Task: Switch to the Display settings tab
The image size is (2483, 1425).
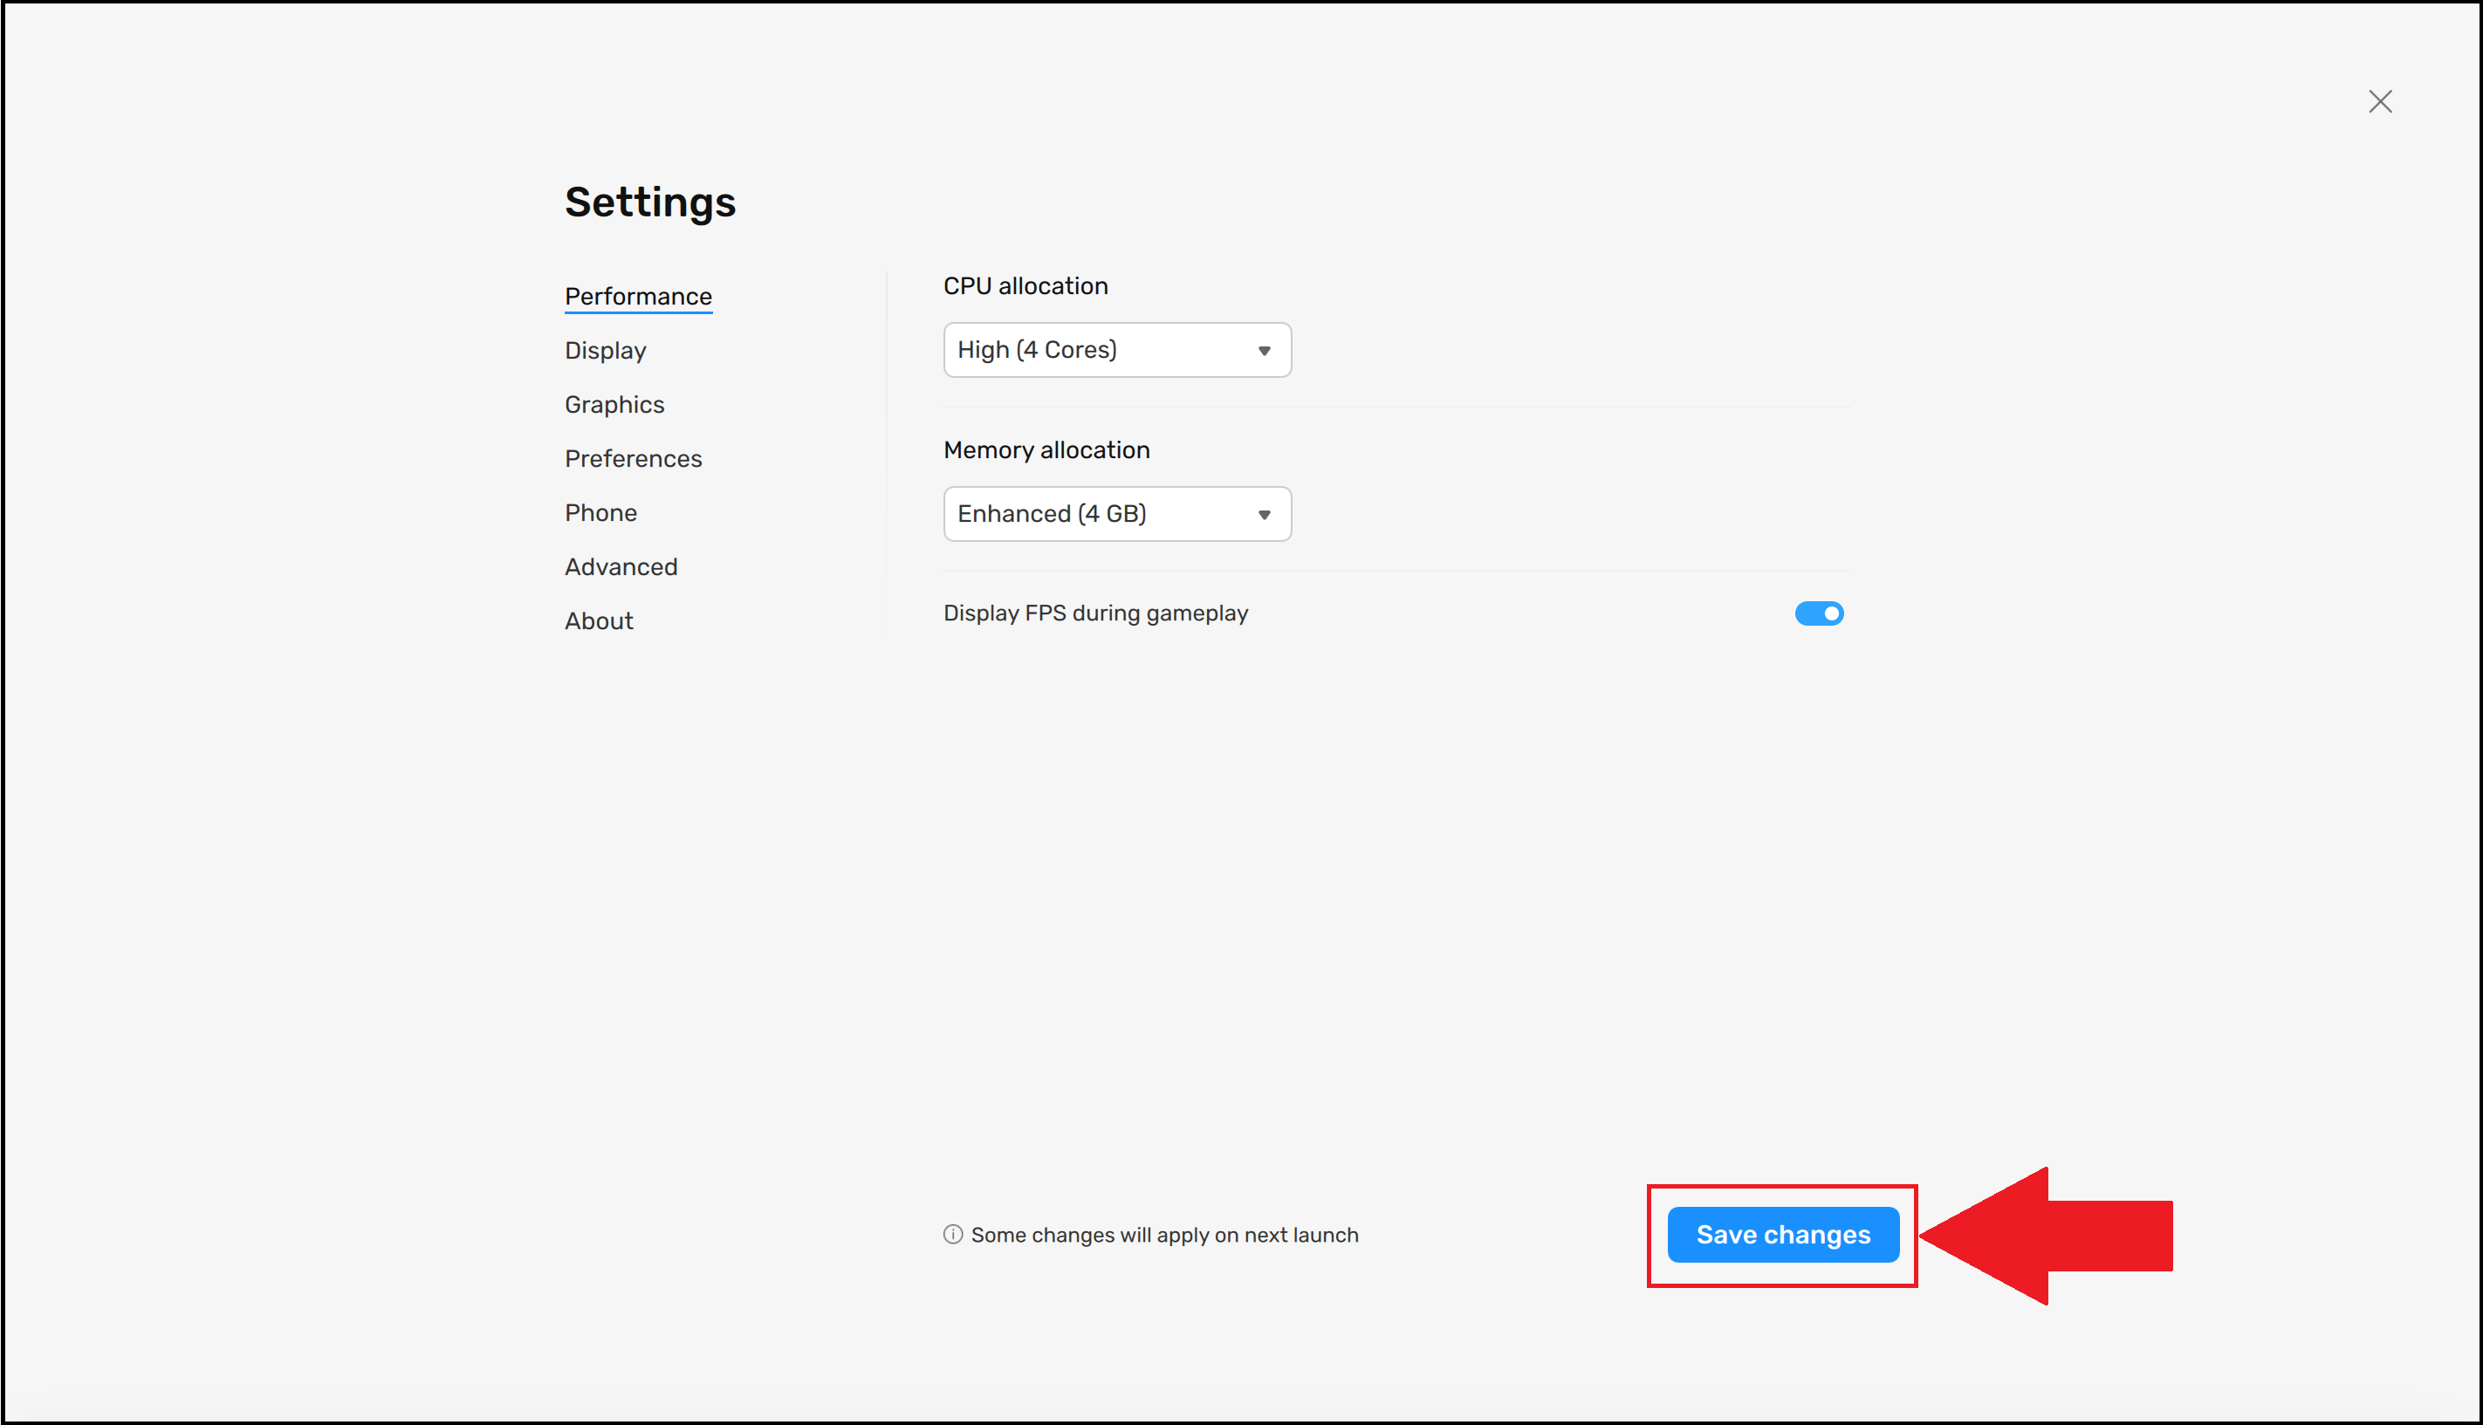Action: [605, 351]
